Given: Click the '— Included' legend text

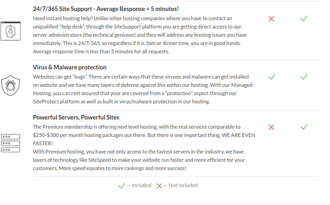Looking at the screenshot, I should [139, 185].
